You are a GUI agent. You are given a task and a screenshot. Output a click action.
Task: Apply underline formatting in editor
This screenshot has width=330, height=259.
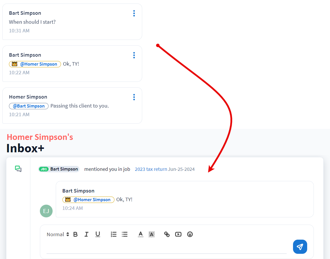point(98,234)
